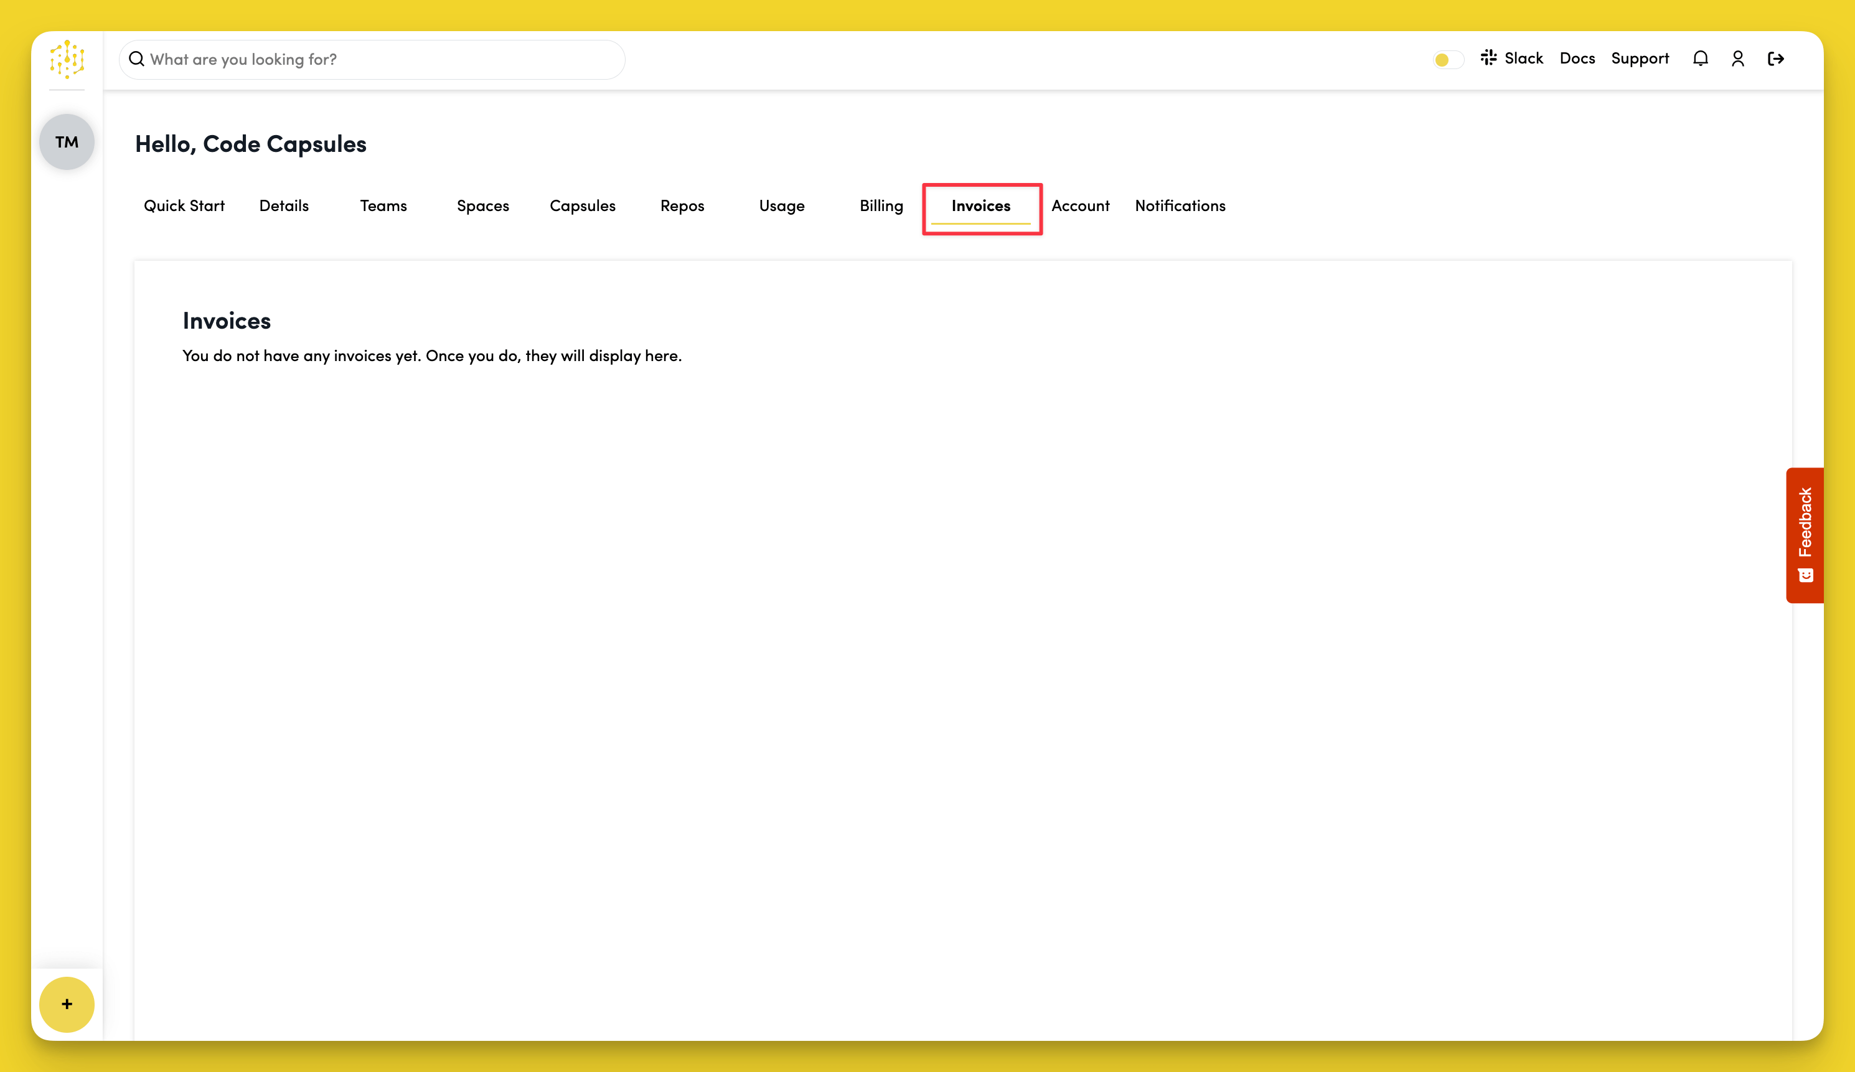Switch to the Billing tab
This screenshot has height=1072, width=1855.
pyautogui.click(x=881, y=205)
